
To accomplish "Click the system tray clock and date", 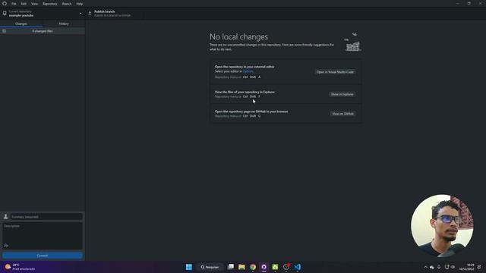I will coord(467,267).
